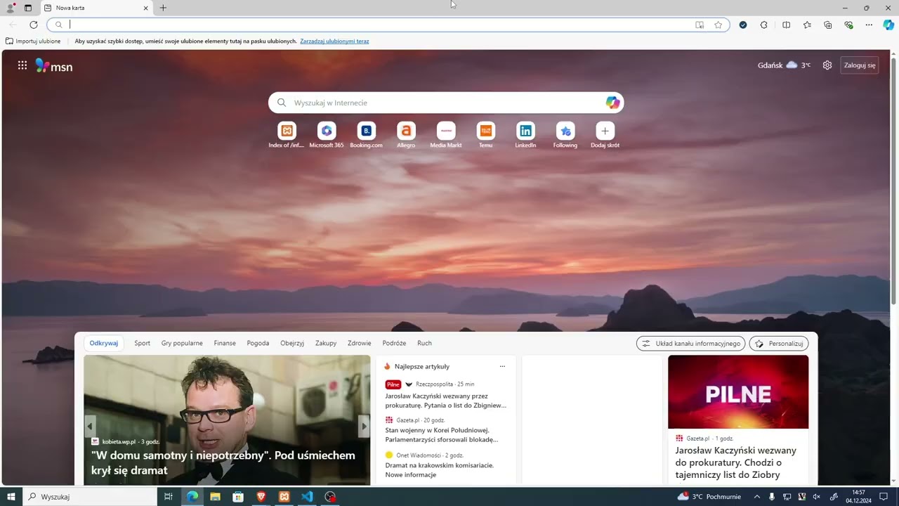Open File Explorer from the taskbar
899x506 pixels.
pyautogui.click(x=215, y=497)
